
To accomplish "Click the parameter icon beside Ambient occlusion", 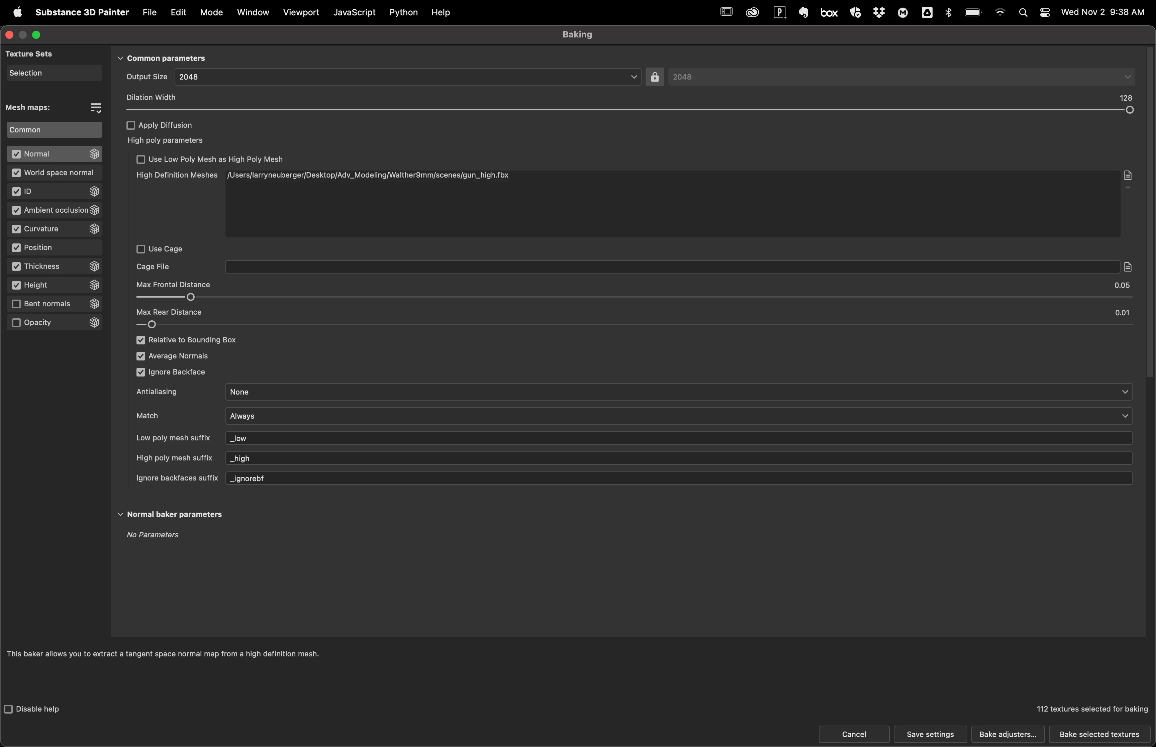I will pos(94,210).
